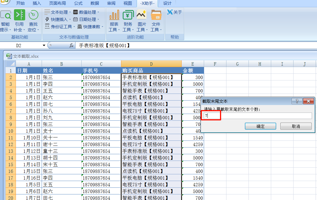Image resolution: width=317 pixels, height=200 pixels.
Task: Select the -X助手- ribbon tab
Action: tap(148, 3)
